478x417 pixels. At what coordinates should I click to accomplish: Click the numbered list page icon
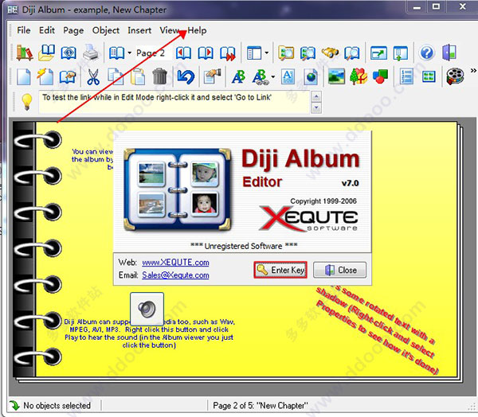406,76
